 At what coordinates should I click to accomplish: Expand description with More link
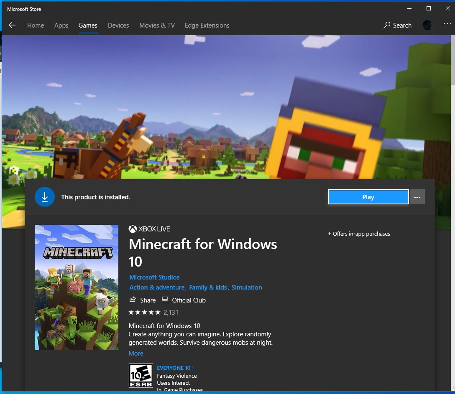point(136,353)
